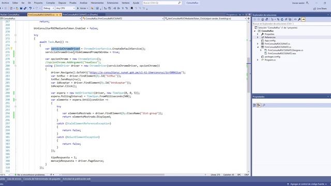Open the Archivo menu

coord(5,3)
